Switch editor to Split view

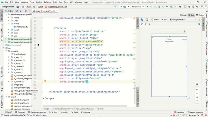[191, 15]
